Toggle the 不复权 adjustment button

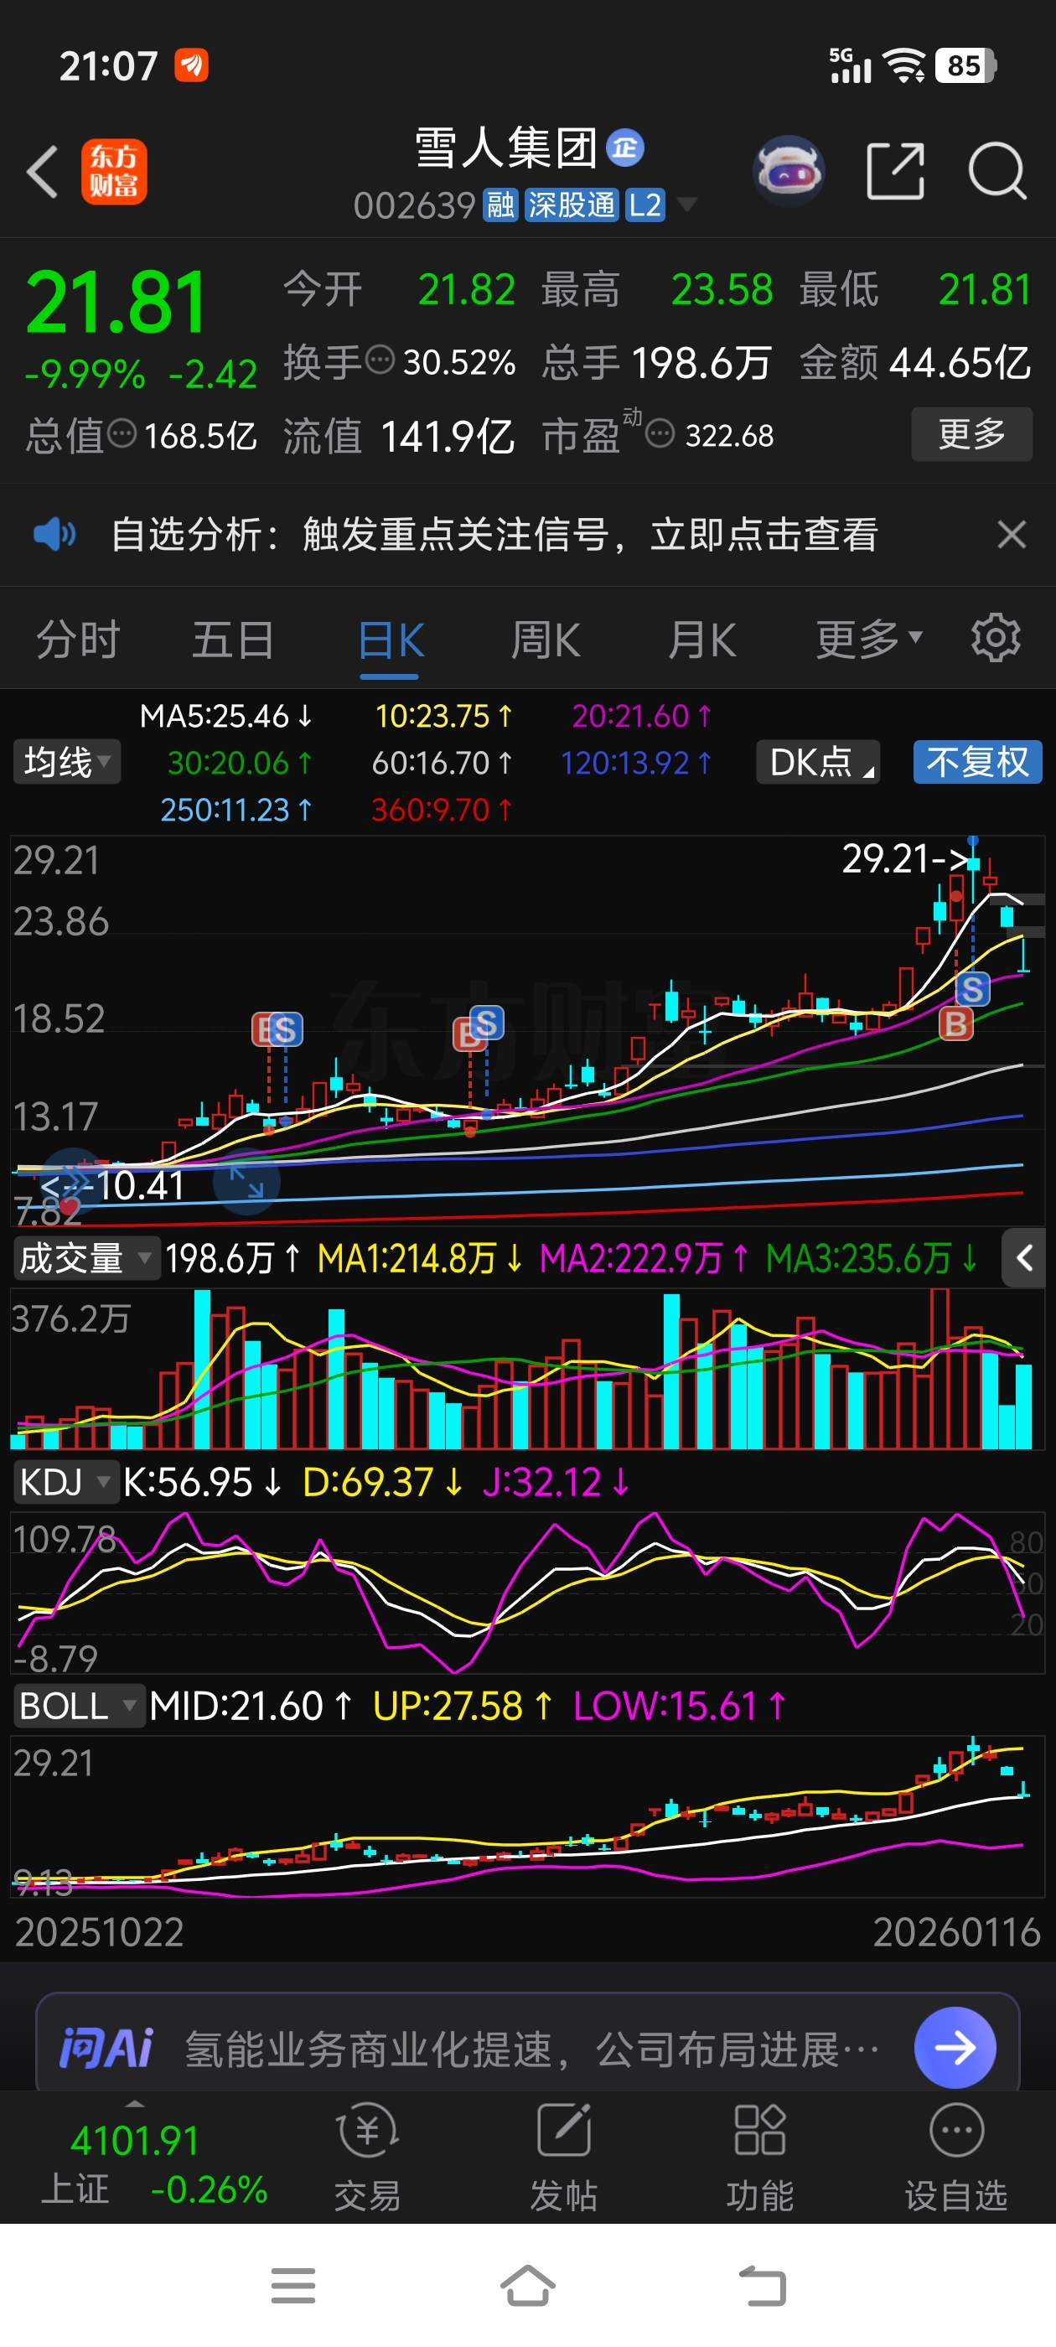pos(978,762)
